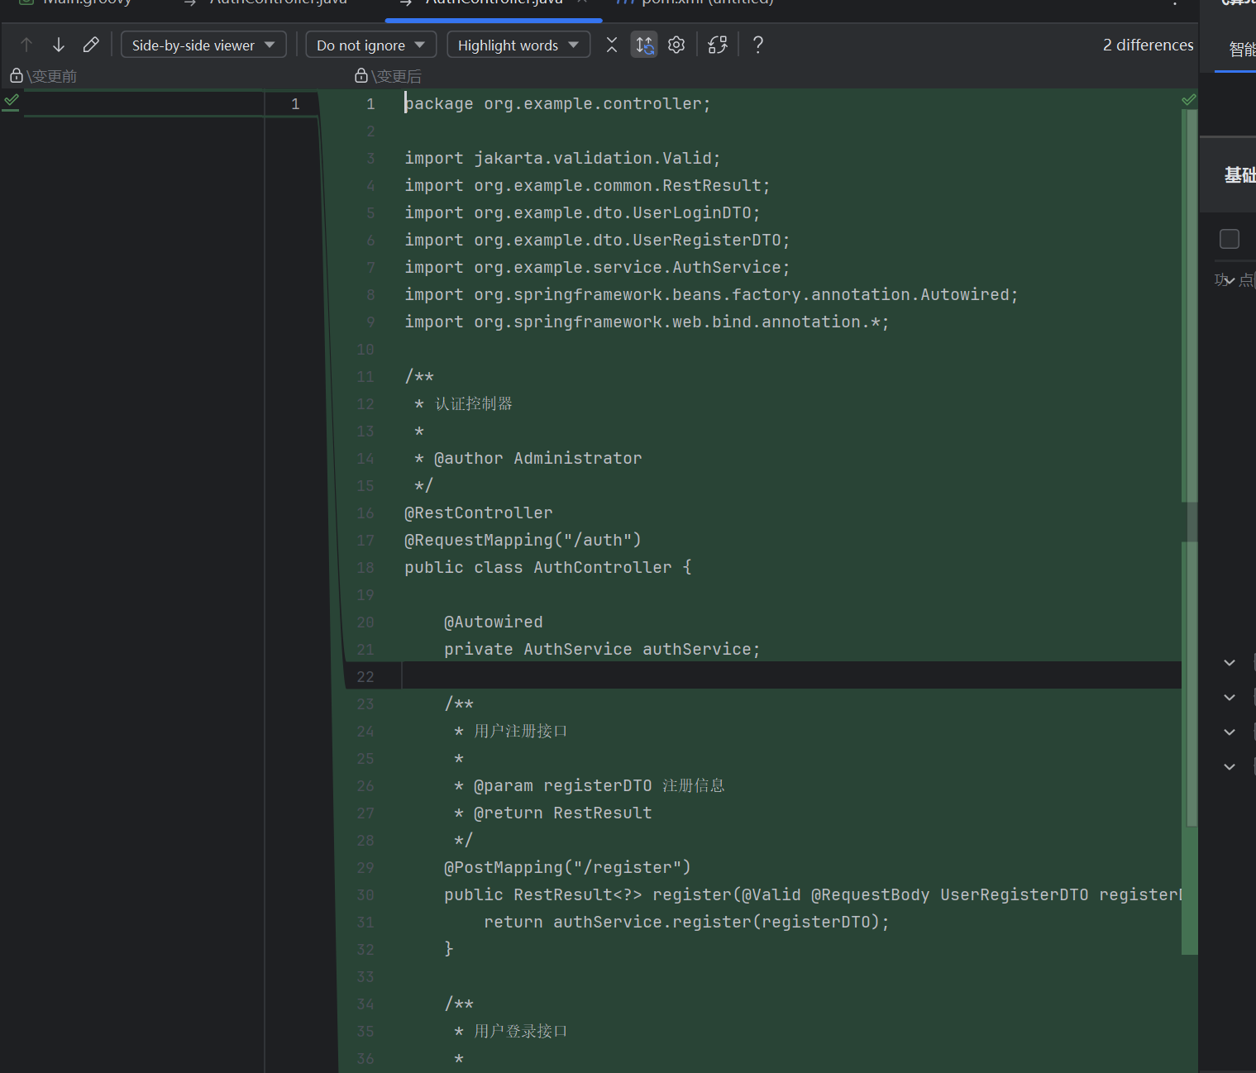This screenshot has height=1073, width=1256.
Task: Click the AuthService import line
Action: (597, 267)
